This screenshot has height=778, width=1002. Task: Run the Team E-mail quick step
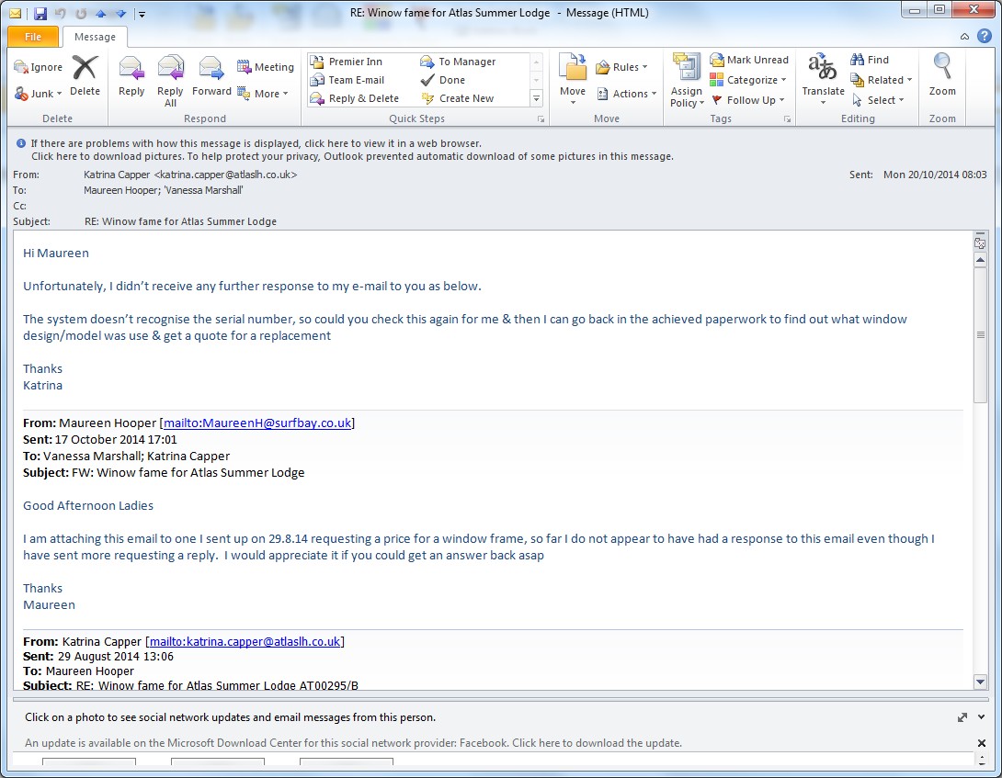point(347,80)
